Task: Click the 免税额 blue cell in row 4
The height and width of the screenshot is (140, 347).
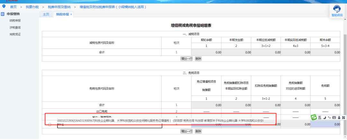Action: click(x=325, y=125)
